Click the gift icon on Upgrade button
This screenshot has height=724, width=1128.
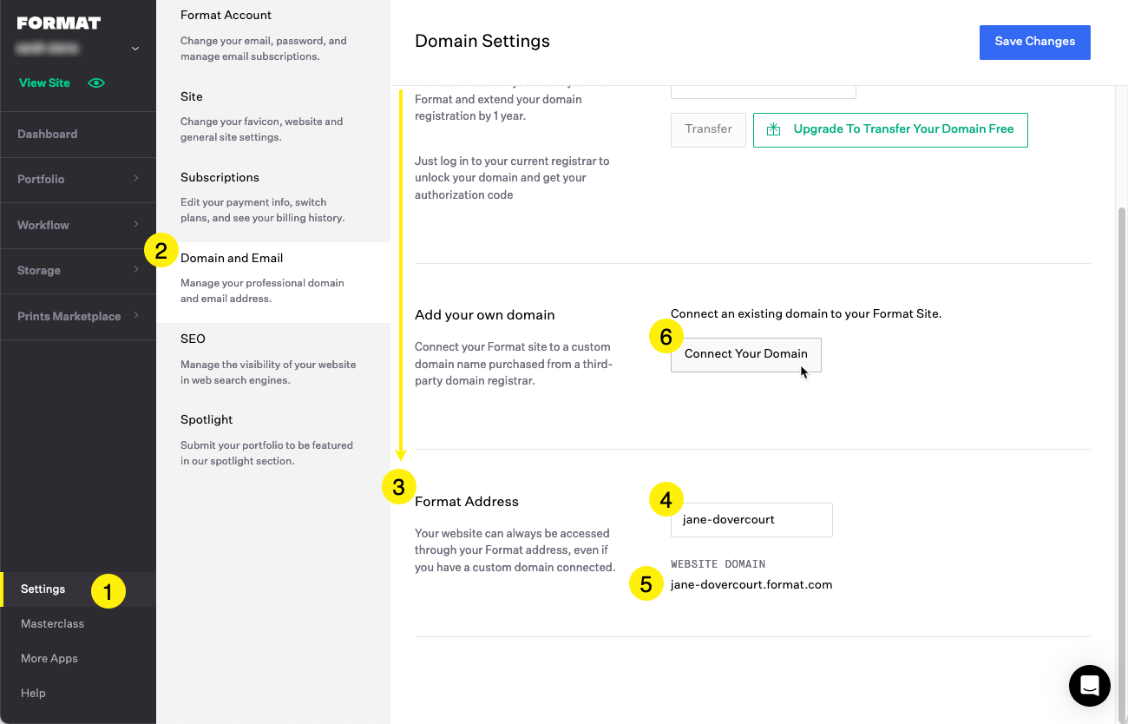pos(773,129)
